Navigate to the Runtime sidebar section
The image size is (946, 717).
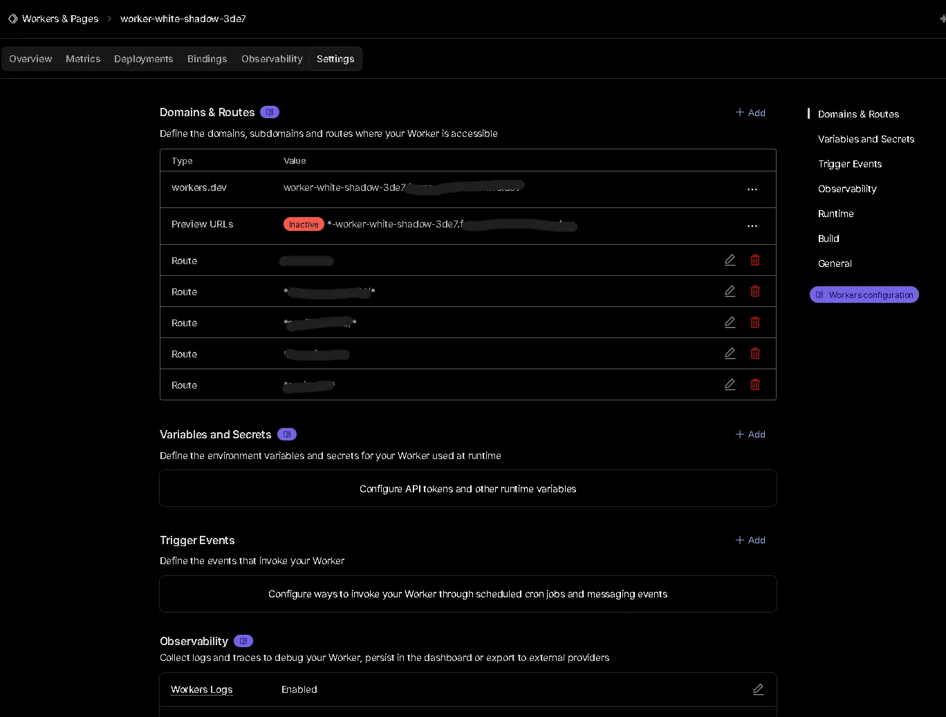[x=835, y=214]
